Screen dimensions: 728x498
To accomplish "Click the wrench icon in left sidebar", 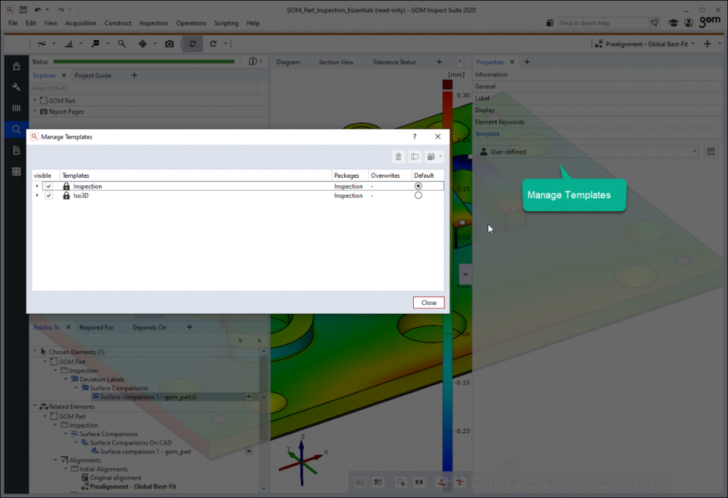I will [16, 87].
